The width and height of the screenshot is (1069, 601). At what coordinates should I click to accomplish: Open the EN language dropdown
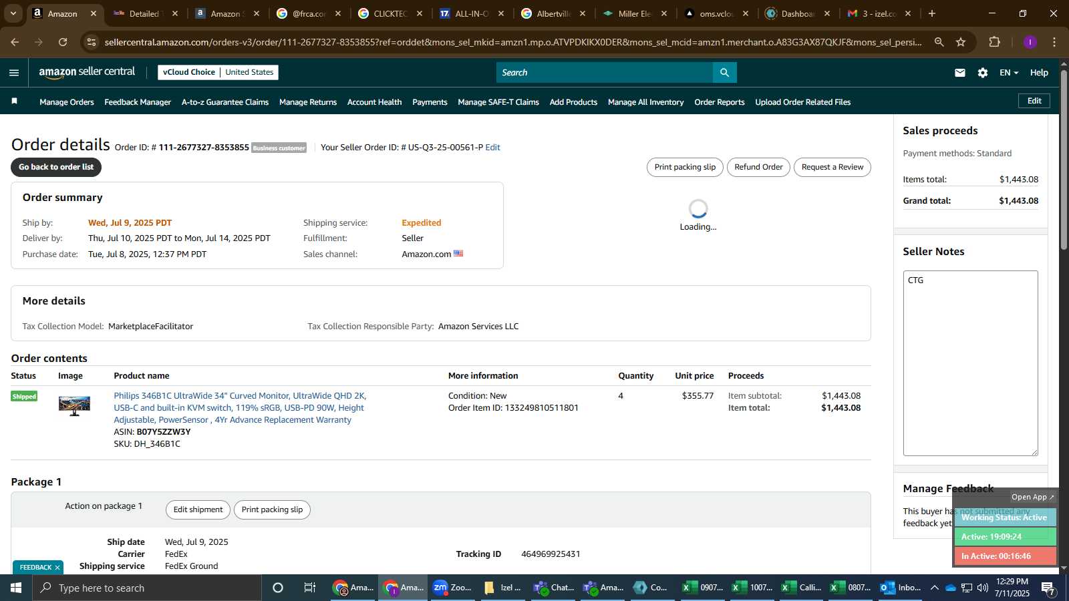(x=1009, y=73)
